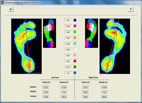
Task: Click the T2-5 zone label box
Action: tap(68, 67)
